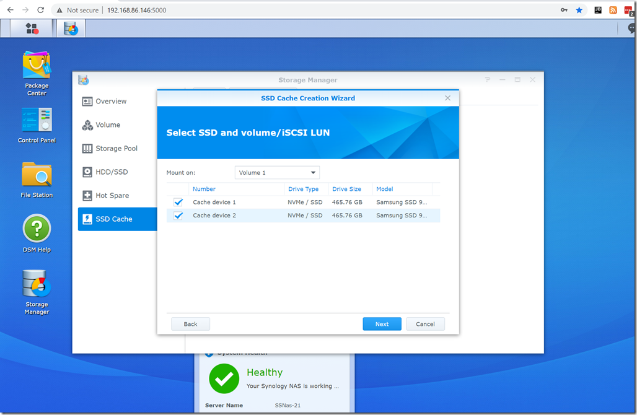637x415 pixels.
Task: Click the browser address bar URL
Action: (x=136, y=10)
